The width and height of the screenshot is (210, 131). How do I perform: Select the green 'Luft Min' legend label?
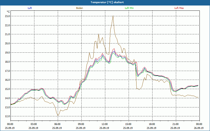coord(129,8)
